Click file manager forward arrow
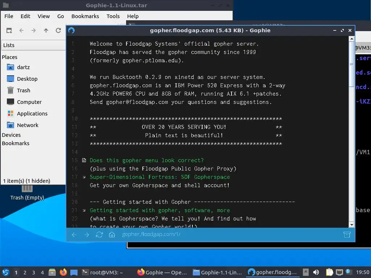Screen dimensions: 371x278 [x=34, y=30]
